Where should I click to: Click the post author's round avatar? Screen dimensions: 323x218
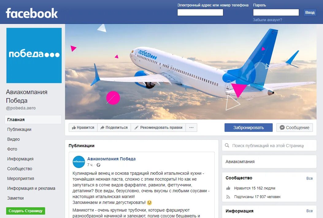pos(79,162)
